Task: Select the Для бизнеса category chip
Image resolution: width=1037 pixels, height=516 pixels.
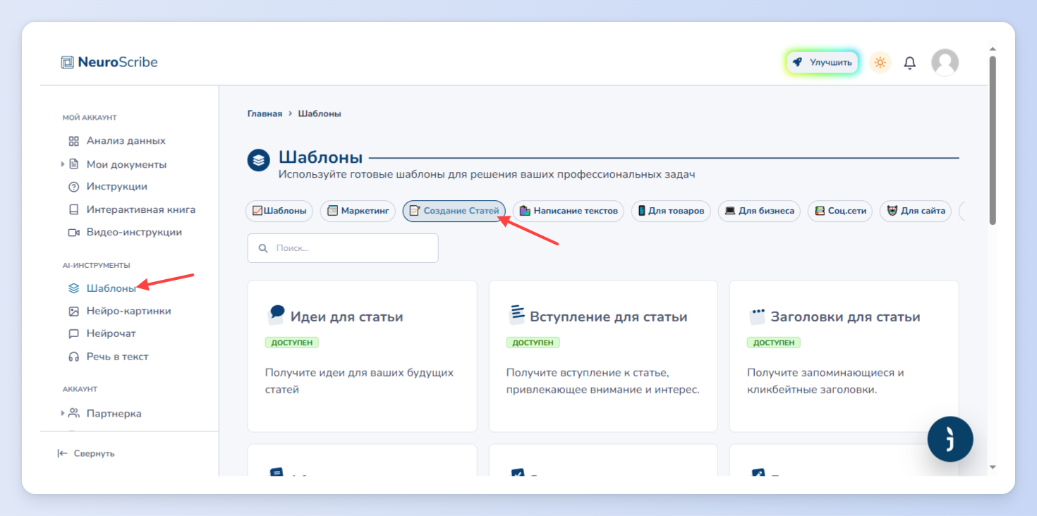Action: point(759,211)
